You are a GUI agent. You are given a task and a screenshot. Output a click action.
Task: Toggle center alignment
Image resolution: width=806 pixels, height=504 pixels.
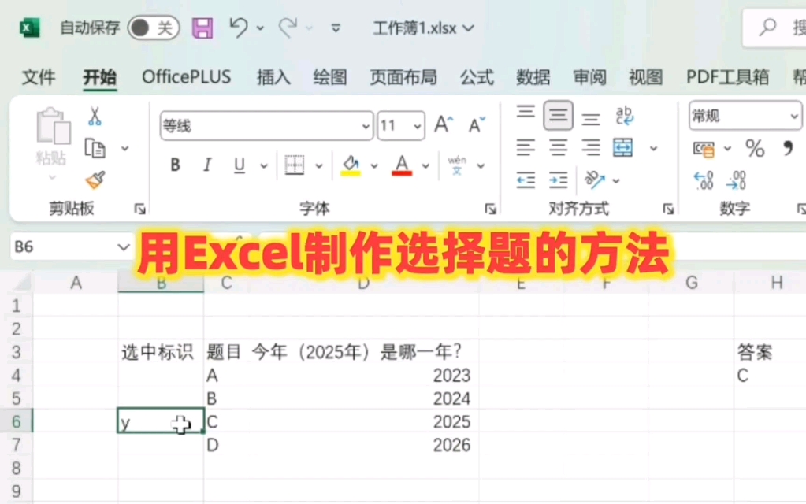point(558,147)
